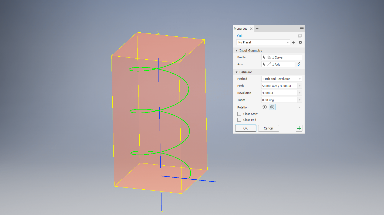The width and height of the screenshot is (384, 215).
Task: Open the Method dropdown showing Pitch and Revolution
Action: point(281,79)
